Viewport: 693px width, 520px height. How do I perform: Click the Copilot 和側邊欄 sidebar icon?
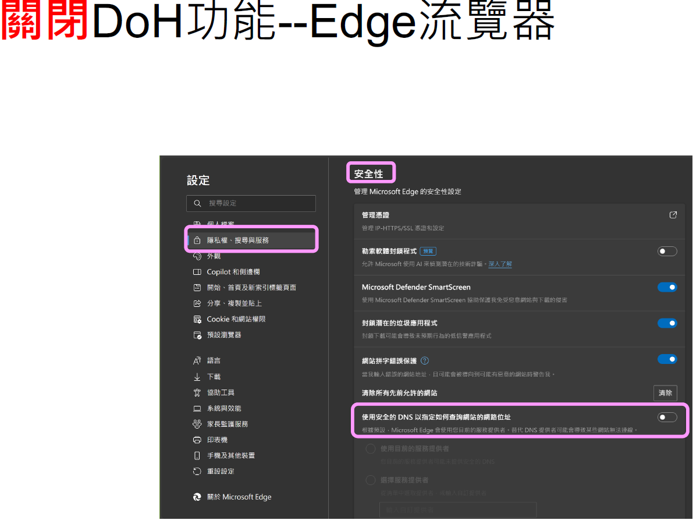point(197,272)
